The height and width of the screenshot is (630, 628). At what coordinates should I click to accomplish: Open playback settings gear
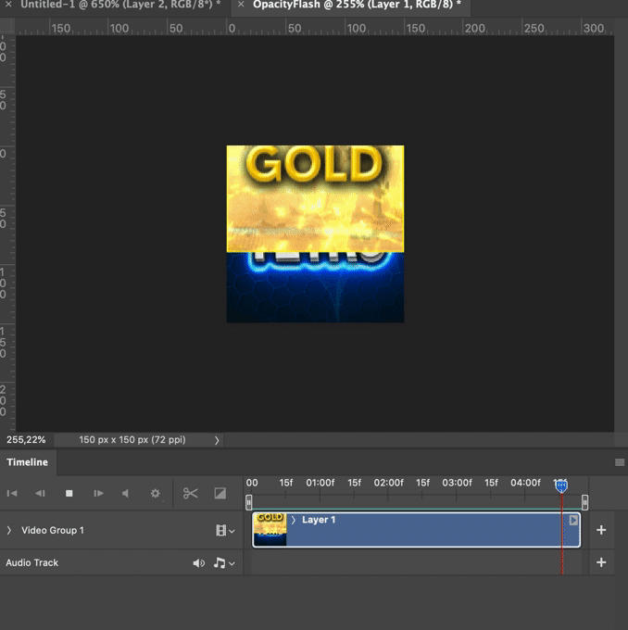[156, 493]
